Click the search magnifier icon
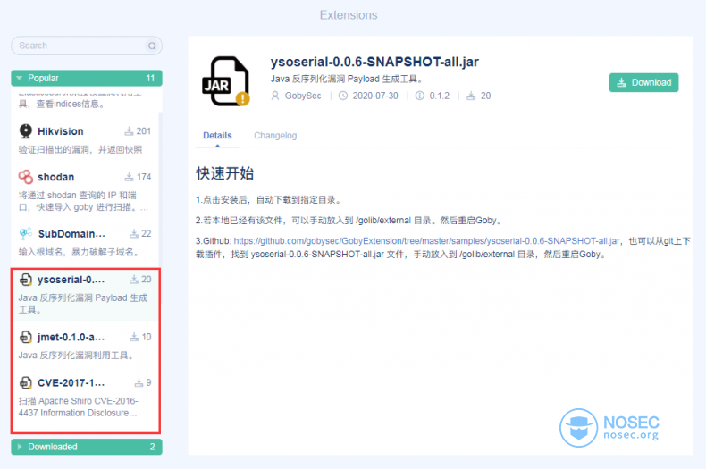706x469 pixels. [152, 46]
